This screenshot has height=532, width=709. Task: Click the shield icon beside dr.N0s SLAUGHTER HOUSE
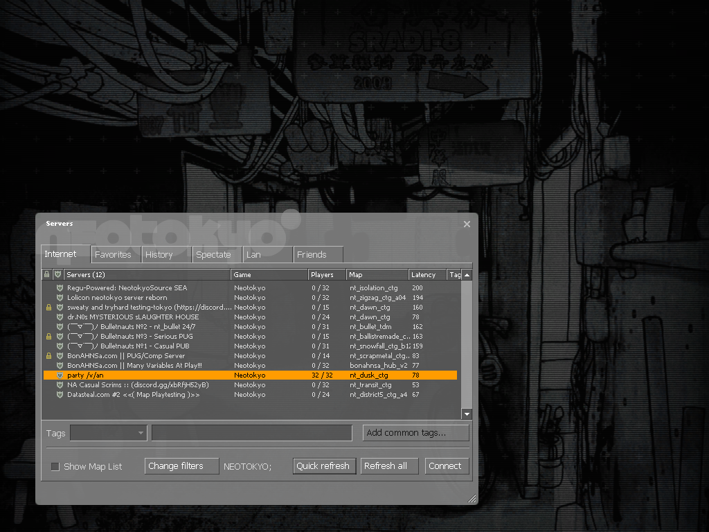click(x=60, y=317)
